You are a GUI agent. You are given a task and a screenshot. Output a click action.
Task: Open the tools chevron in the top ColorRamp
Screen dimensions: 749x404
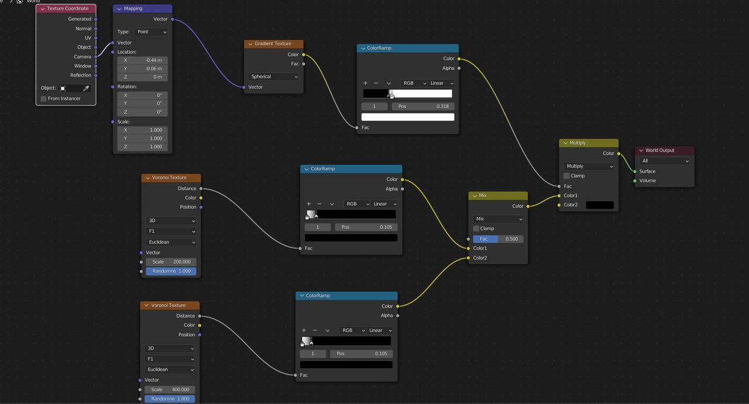tap(389, 83)
